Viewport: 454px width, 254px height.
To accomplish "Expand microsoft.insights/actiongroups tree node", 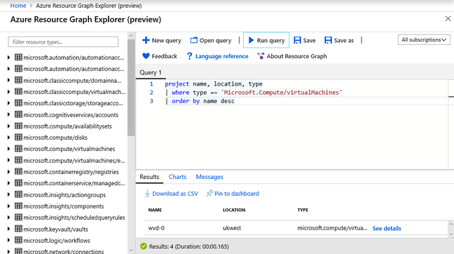I will (8, 194).
